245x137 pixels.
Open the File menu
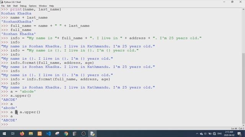[3, 6]
